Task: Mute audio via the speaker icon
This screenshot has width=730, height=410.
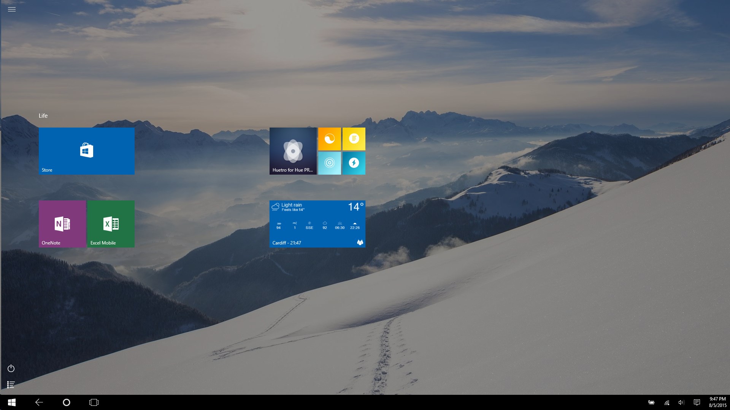Action: [x=681, y=402]
